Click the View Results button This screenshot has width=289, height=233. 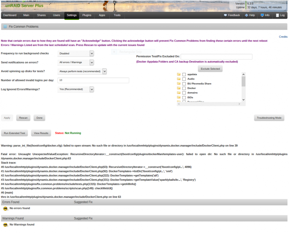point(41,133)
